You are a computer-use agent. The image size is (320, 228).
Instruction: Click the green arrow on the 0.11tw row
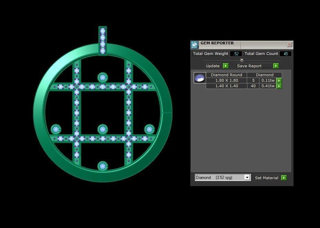tap(279, 80)
